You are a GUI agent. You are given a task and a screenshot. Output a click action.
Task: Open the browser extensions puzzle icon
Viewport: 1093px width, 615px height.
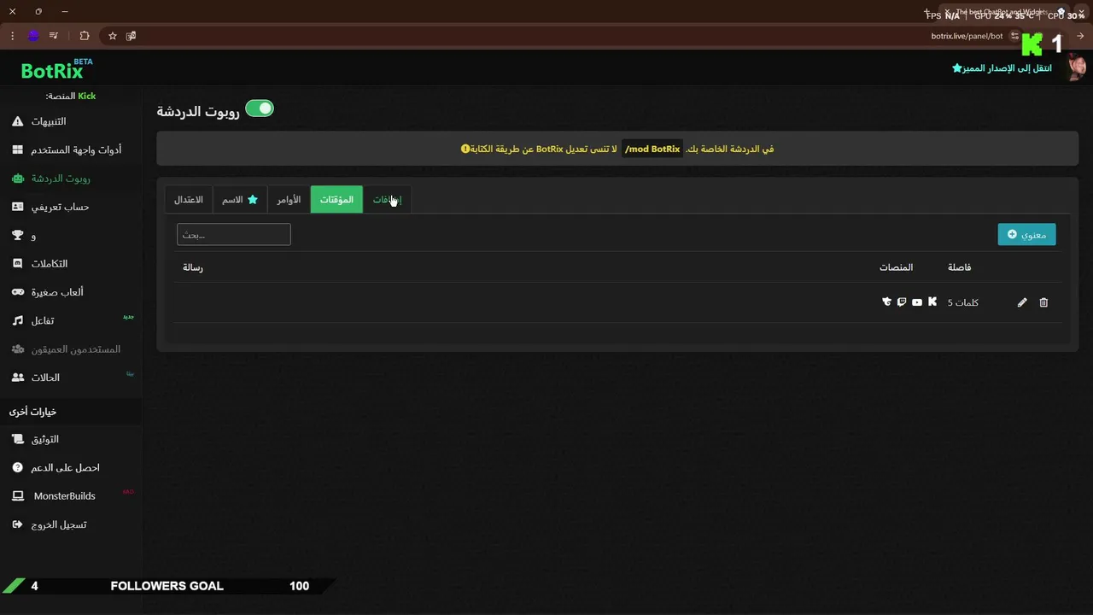[84, 36]
